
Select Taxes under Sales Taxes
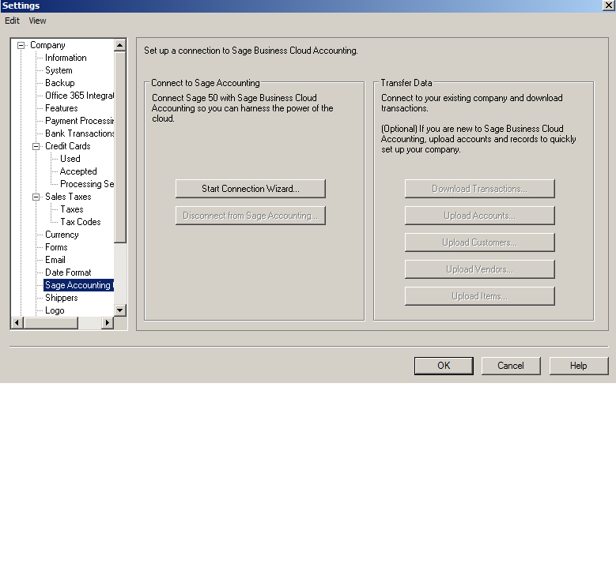point(71,209)
